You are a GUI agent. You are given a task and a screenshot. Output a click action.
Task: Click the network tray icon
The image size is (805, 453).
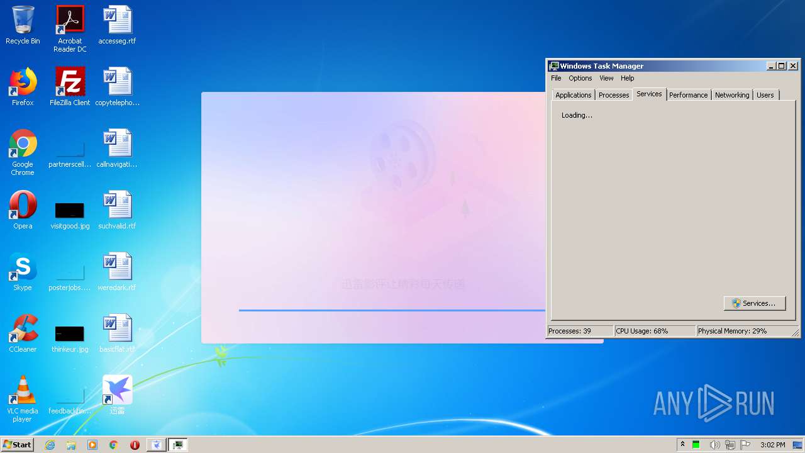pos(730,445)
